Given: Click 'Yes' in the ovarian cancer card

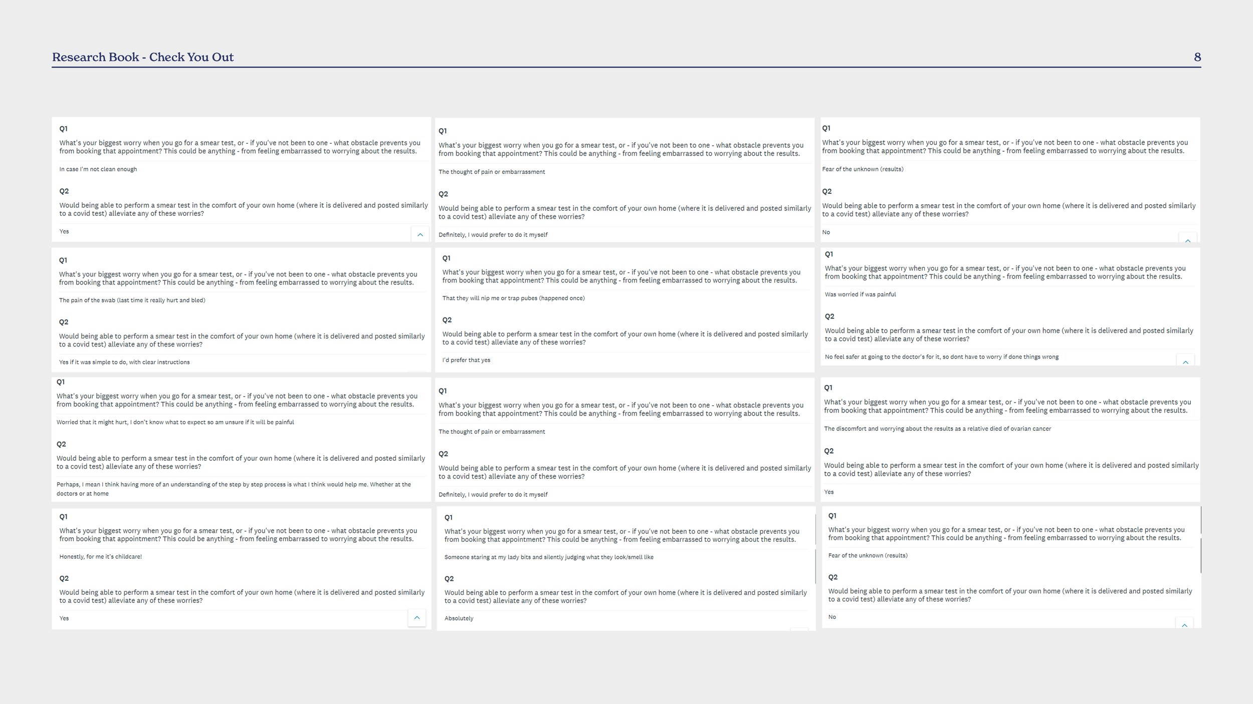Looking at the screenshot, I should pyautogui.click(x=829, y=492).
